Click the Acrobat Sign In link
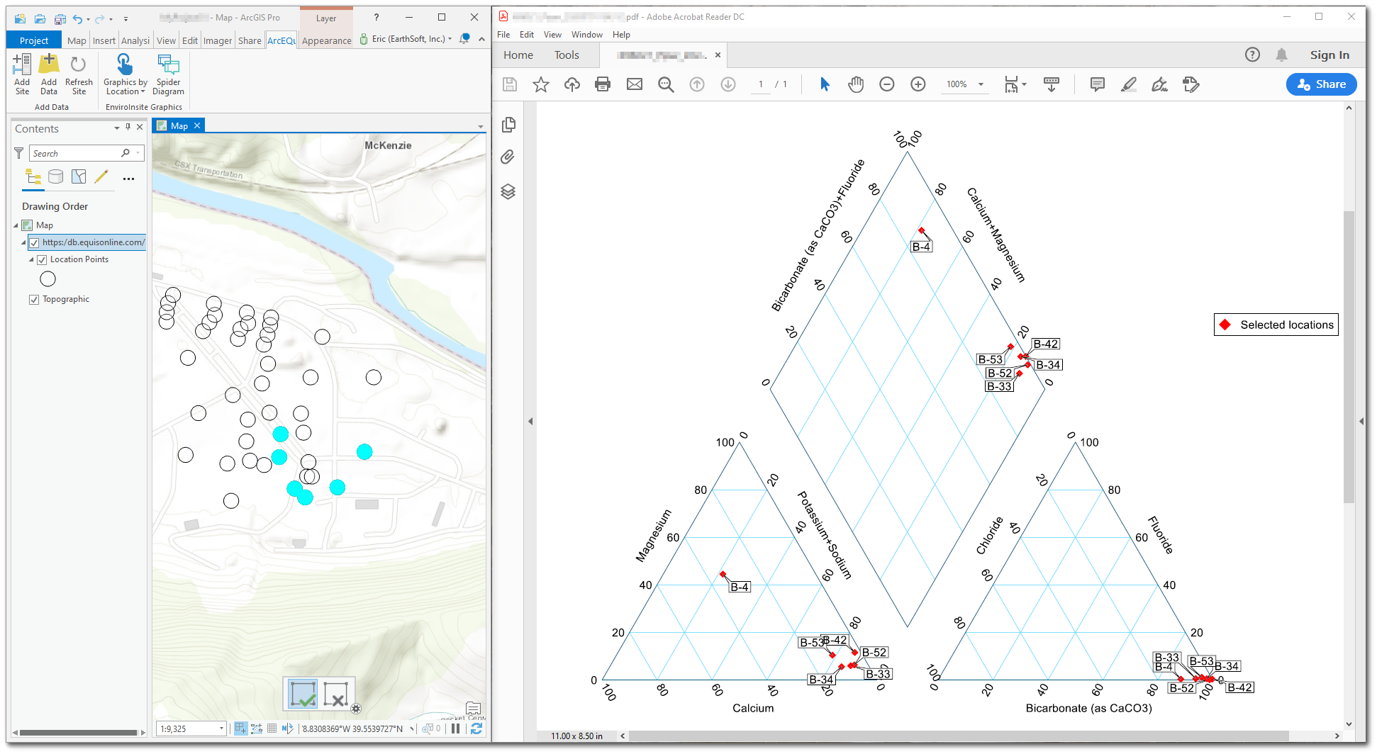 [x=1329, y=55]
